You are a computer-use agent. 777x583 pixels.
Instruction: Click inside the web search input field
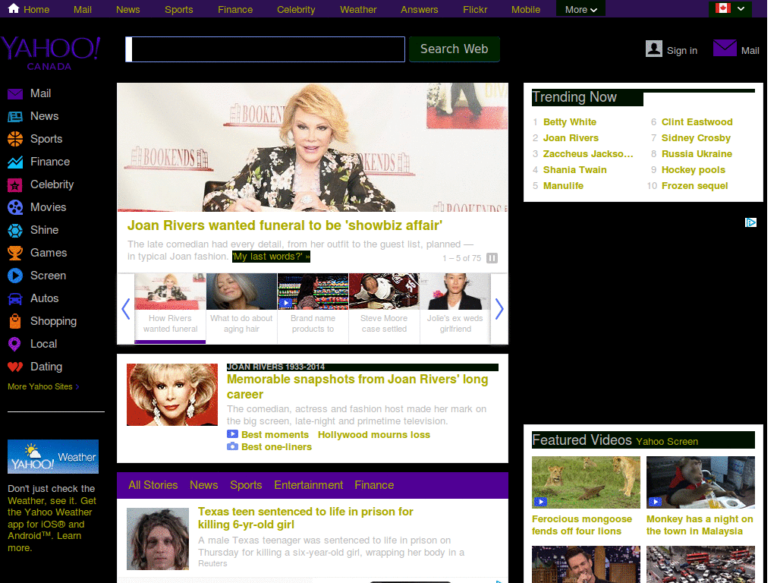tap(265, 49)
